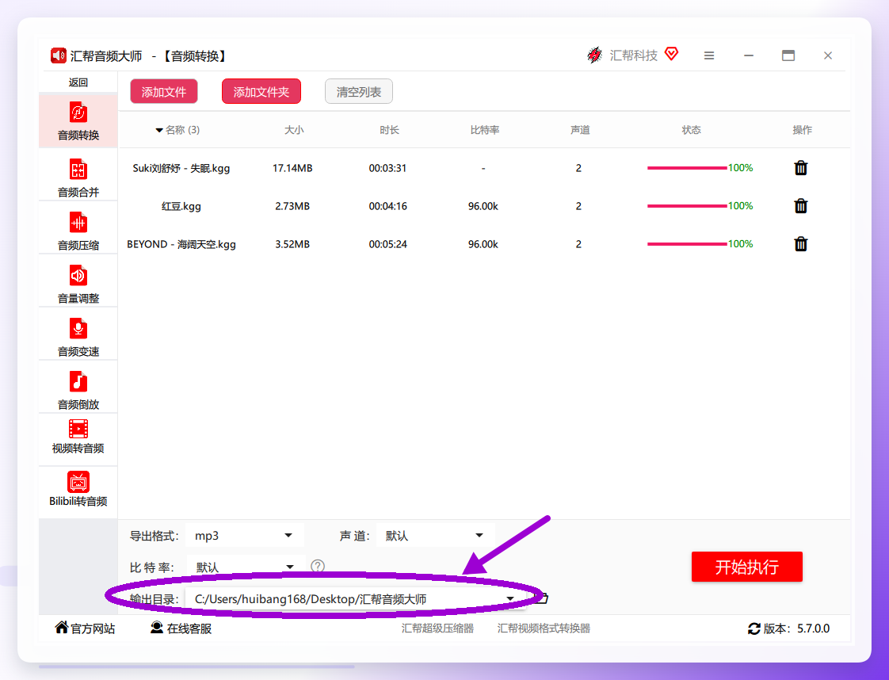Select the file name BEYOND - 海阔天空.kgg
The width and height of the screenshot is (889, 680).
pyautogui.click(x=181, y=244)
